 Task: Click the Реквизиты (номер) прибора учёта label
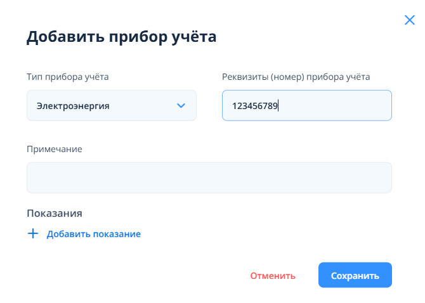296,77
